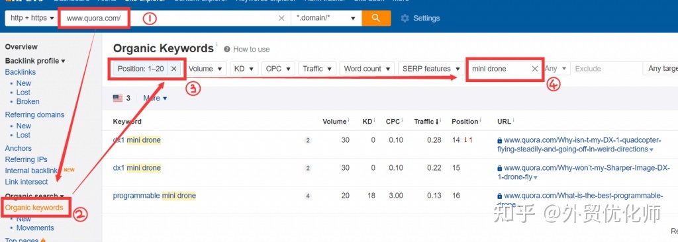
Task: Open Backlinks in the sidebar
Action: point(21,72)
